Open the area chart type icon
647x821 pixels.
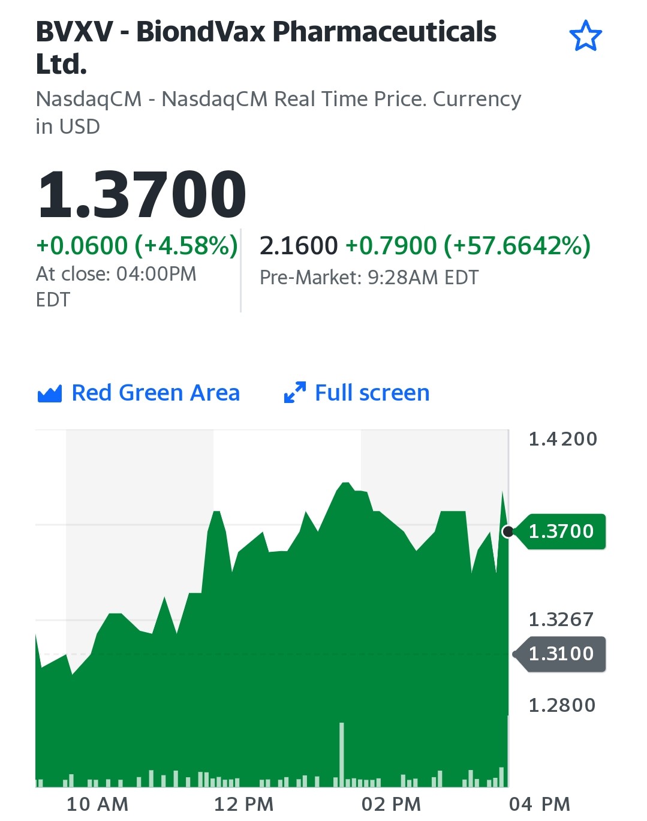[x=49, y=393]
